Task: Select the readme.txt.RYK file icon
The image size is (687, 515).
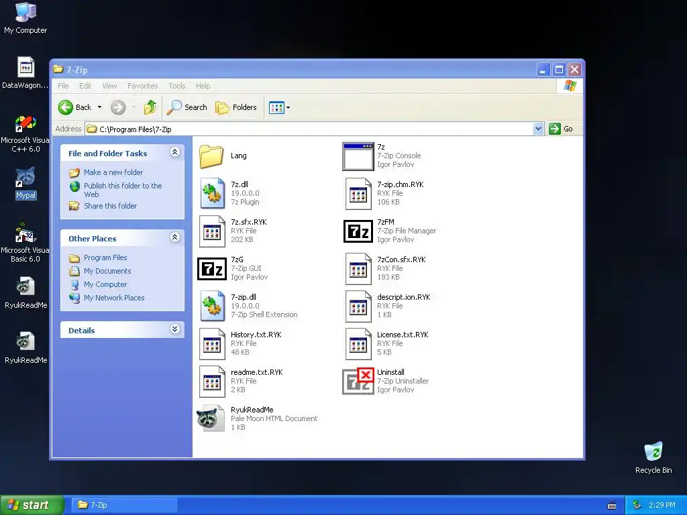Action: pyautogui.click(x=212, y=382)
